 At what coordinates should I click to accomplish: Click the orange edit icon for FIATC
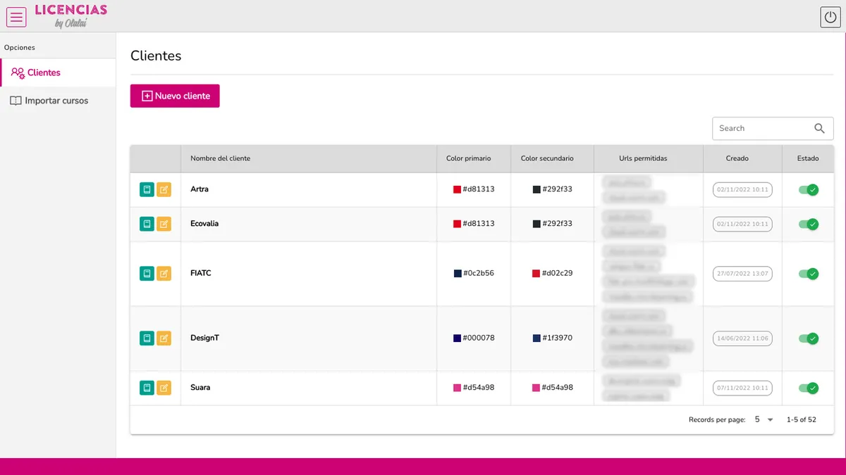click(x=164, y=273)
